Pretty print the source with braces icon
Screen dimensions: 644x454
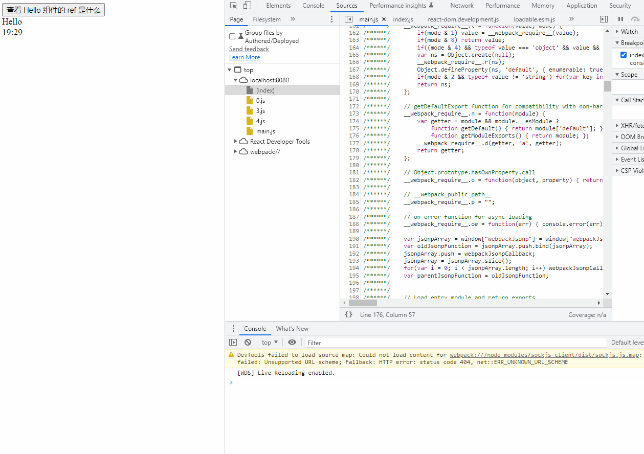point(348,315)
